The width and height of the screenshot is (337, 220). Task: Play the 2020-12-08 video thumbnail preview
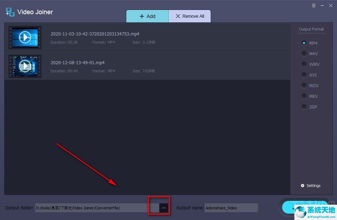pos(25,66)
